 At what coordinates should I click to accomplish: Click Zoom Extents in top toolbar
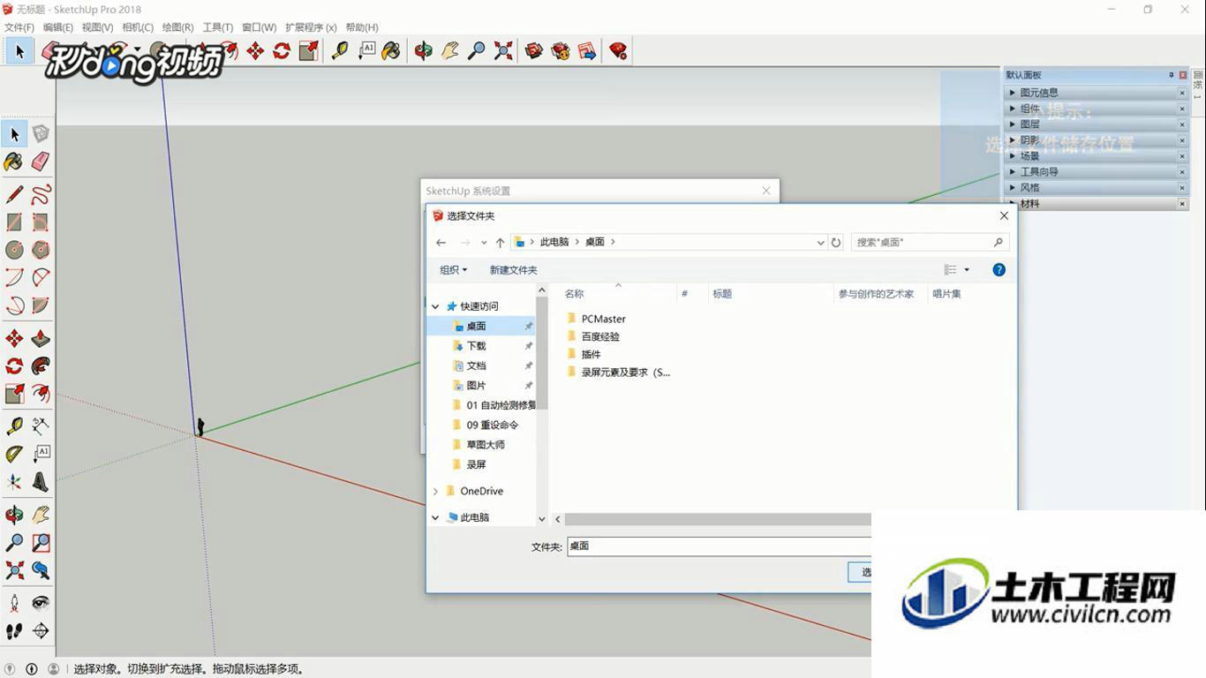503,51
